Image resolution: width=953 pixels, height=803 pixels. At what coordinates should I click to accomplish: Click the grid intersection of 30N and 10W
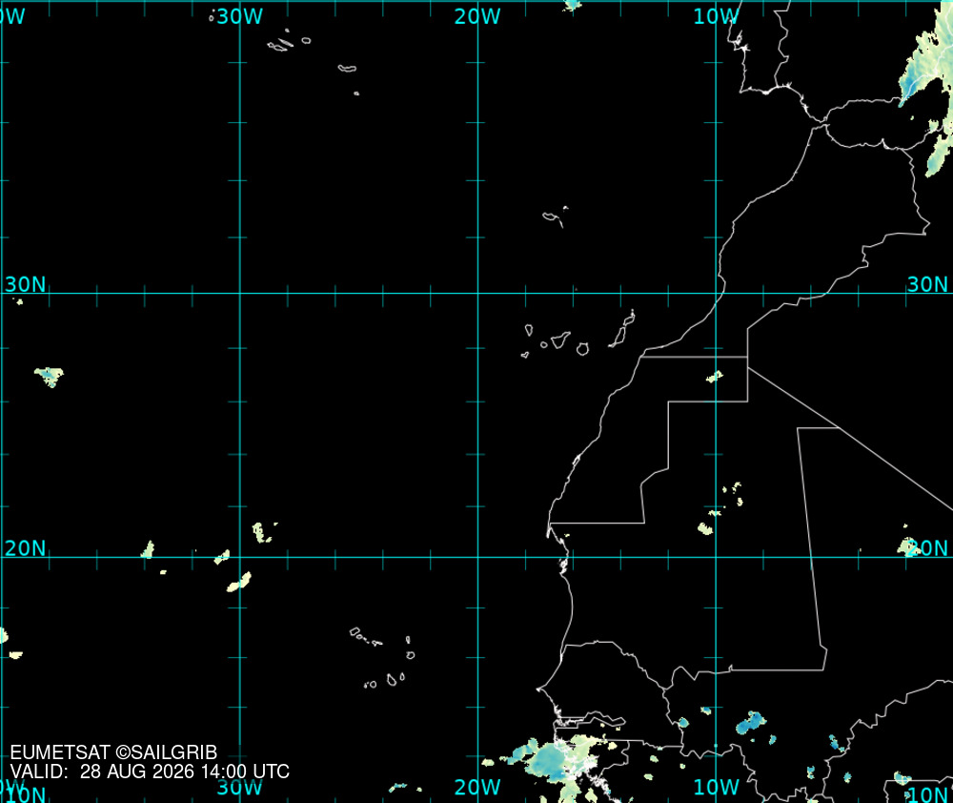point(716,293)
